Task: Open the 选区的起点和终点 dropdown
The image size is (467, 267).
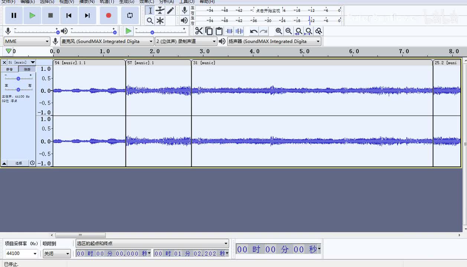Action: tap(152, 244)
